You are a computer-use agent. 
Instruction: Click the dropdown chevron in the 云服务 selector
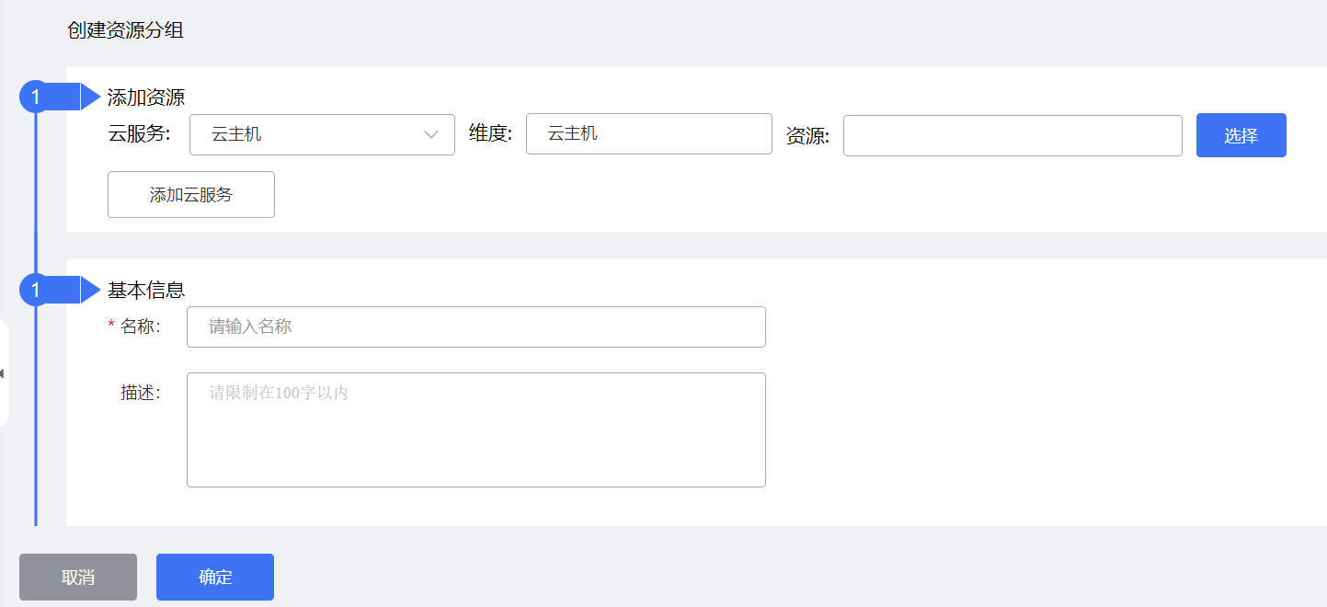pos(430,134)
